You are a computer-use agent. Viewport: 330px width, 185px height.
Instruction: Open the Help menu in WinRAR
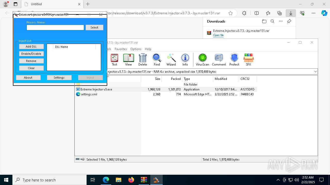point(148,49)
